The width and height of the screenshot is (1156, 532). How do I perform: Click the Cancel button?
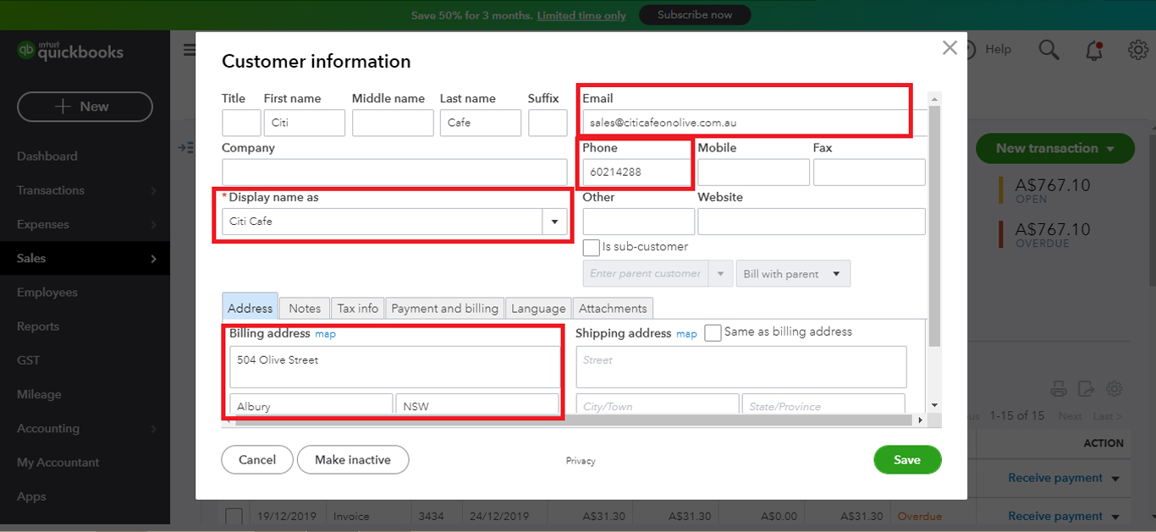pyautogui.click(x=257, y=459)
